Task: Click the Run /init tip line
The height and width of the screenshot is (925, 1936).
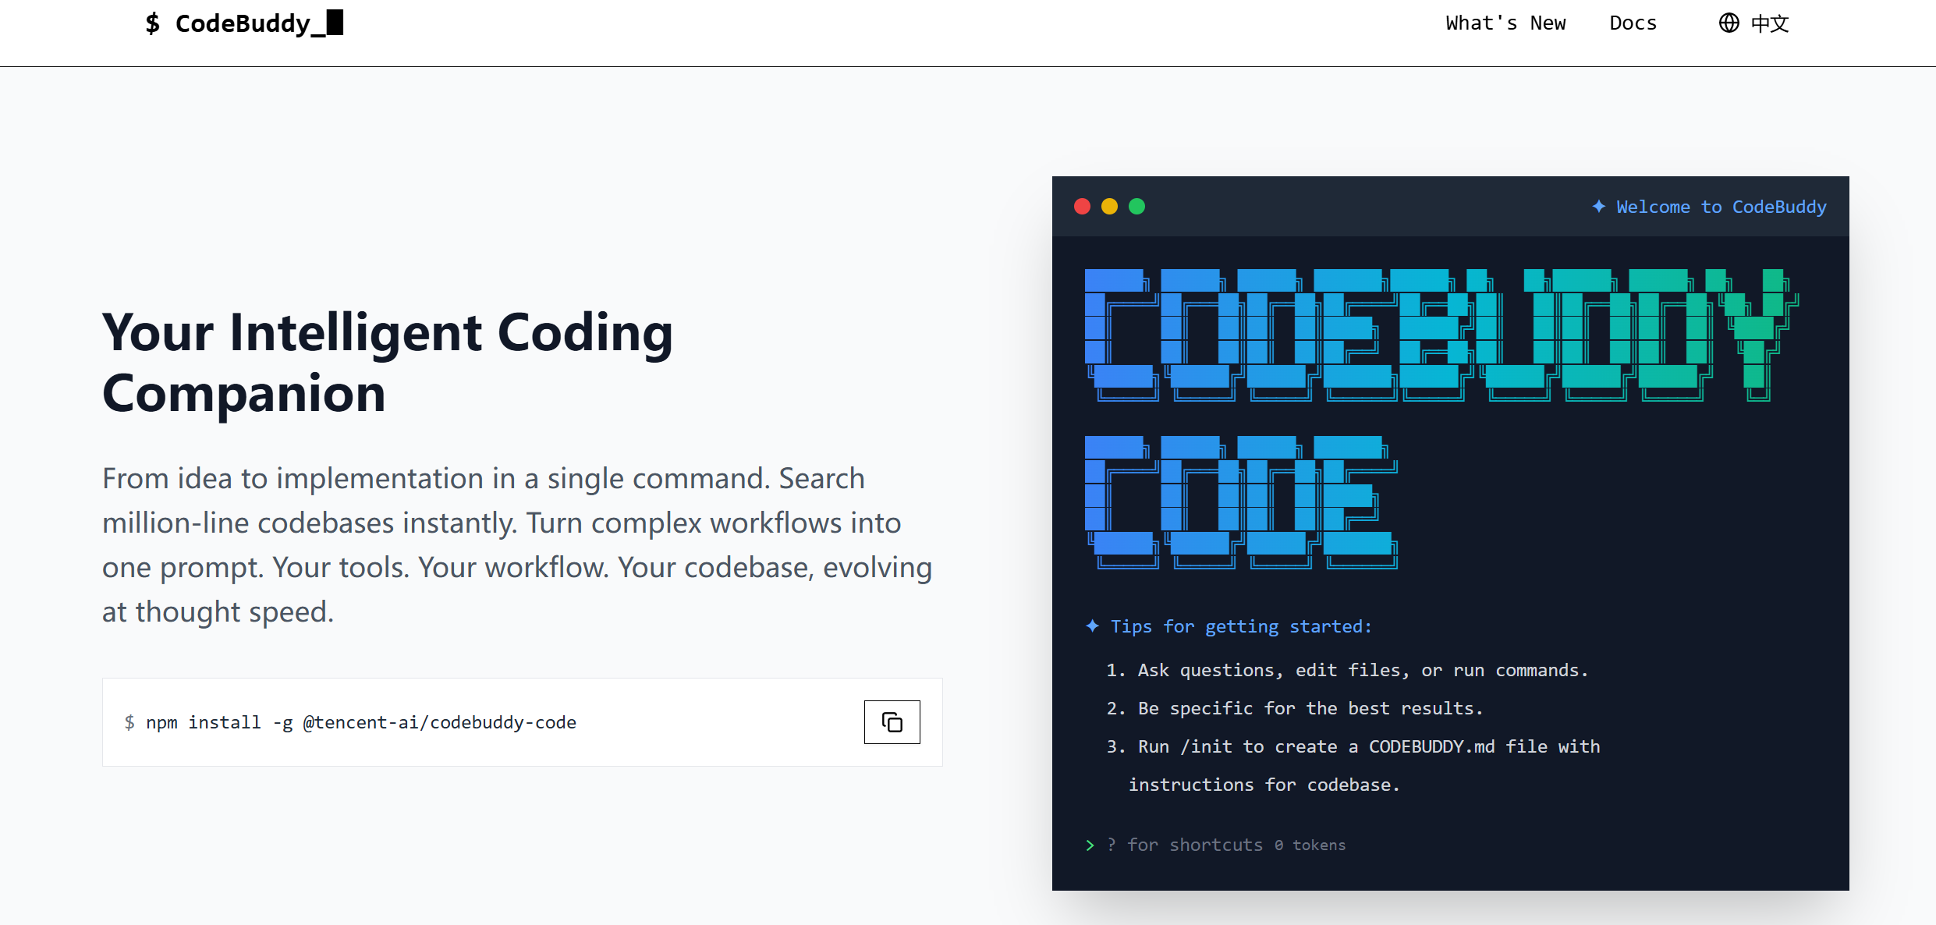Action: click(1353, 746)
